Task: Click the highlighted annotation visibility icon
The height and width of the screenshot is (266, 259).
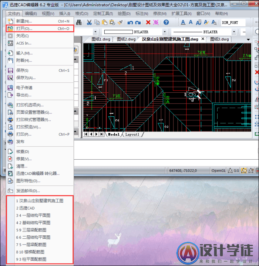Action: 244,170
